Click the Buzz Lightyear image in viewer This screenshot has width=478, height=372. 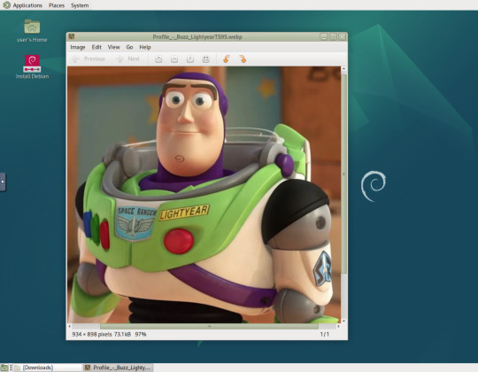[x=204, y=195]
